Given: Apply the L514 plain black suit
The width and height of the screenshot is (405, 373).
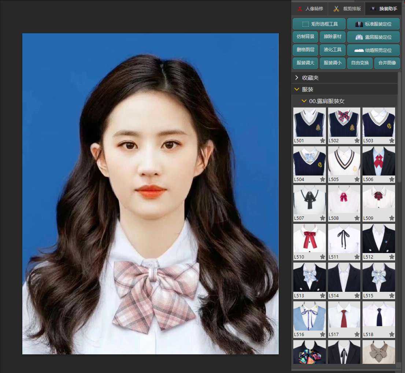Looking at the screenshot, I should (x=344, y=277).
